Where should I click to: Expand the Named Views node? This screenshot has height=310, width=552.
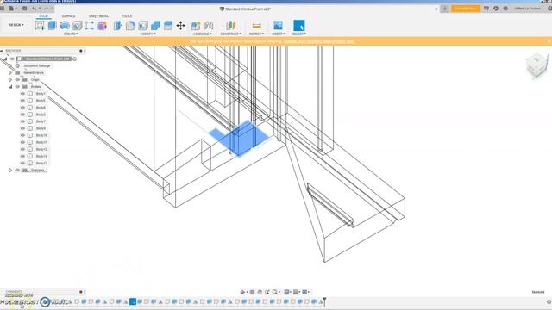(x=10, y=72)
